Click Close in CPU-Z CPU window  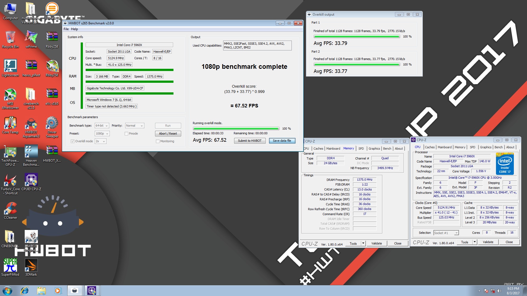tap(509, 242)
